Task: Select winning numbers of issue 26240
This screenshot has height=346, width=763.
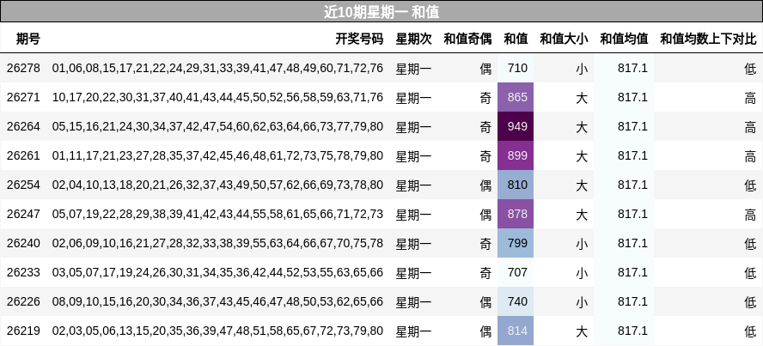Action: coord(217,243)
